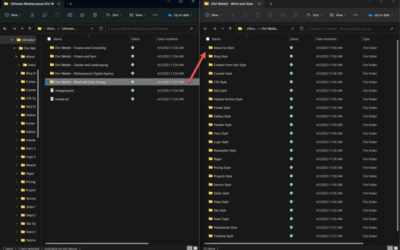The image size is (400, 250).
Task: Toggle select-all checkbox in left window header
Action: pos(49,39)
